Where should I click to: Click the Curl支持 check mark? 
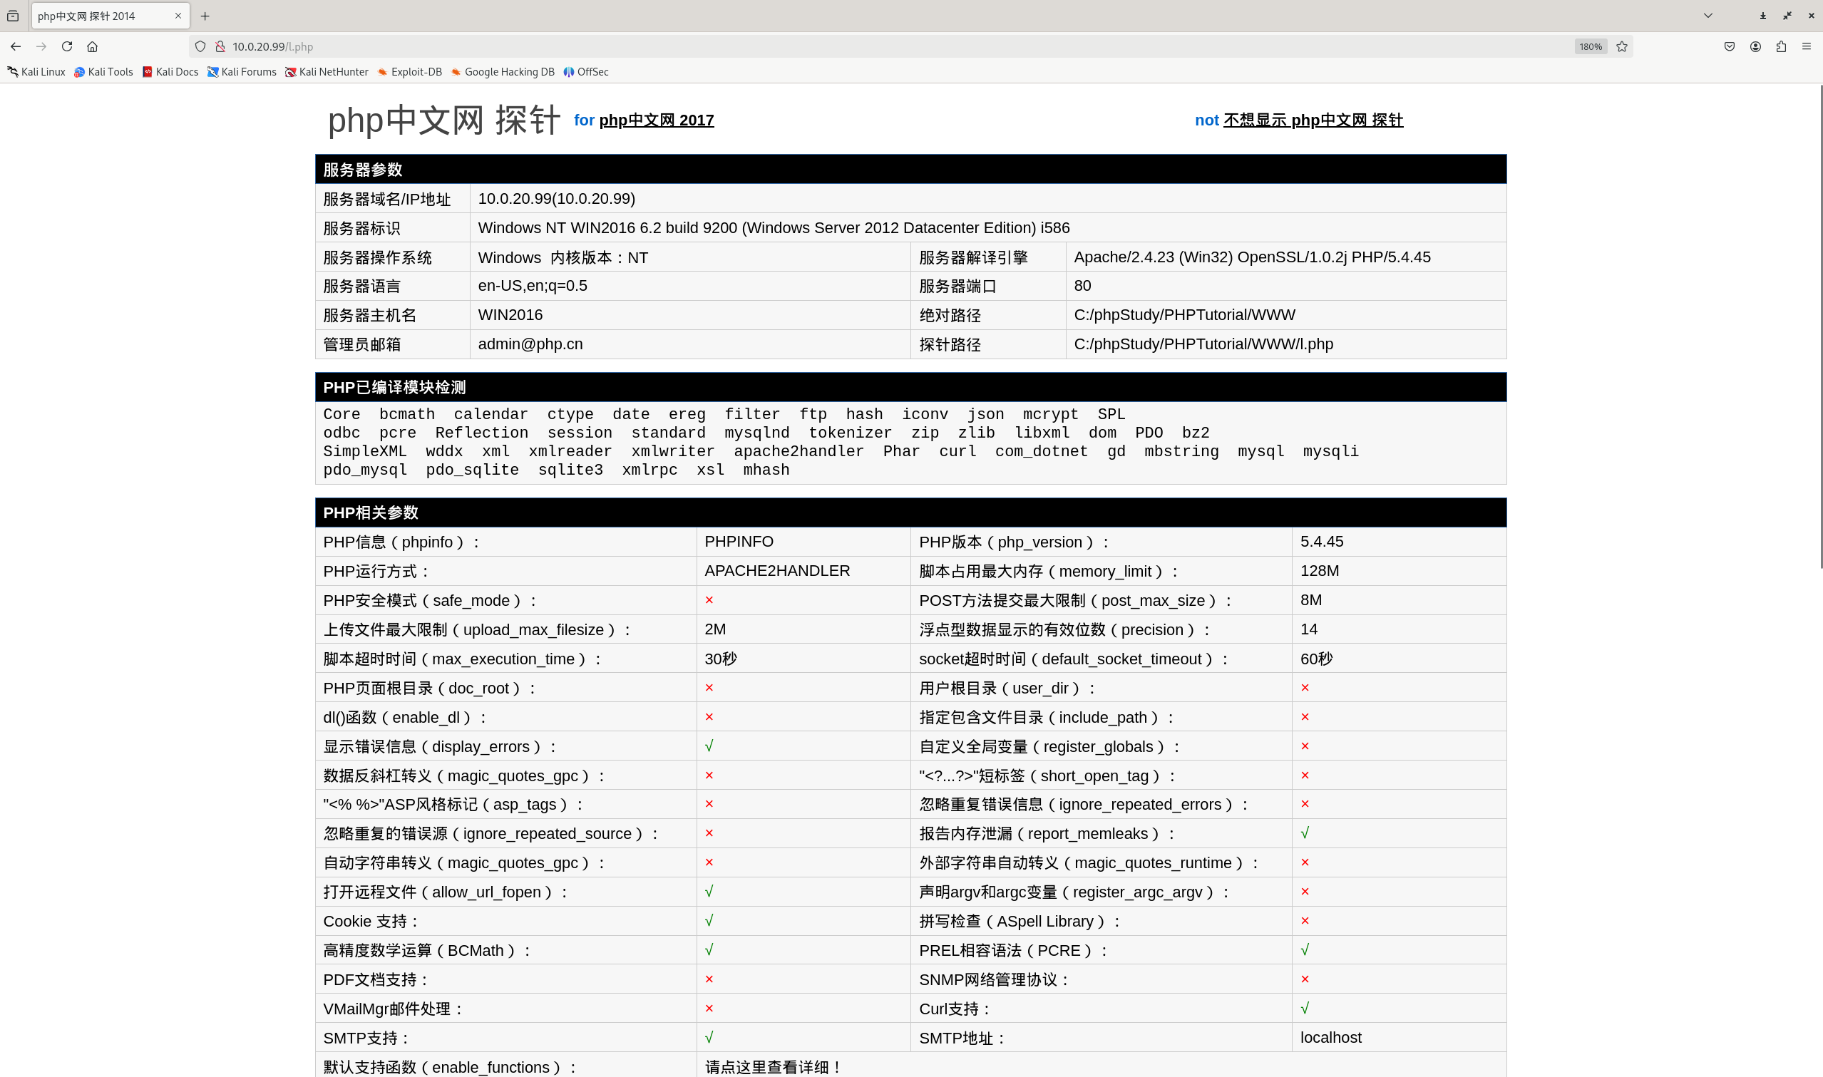pos(1305,1008)
